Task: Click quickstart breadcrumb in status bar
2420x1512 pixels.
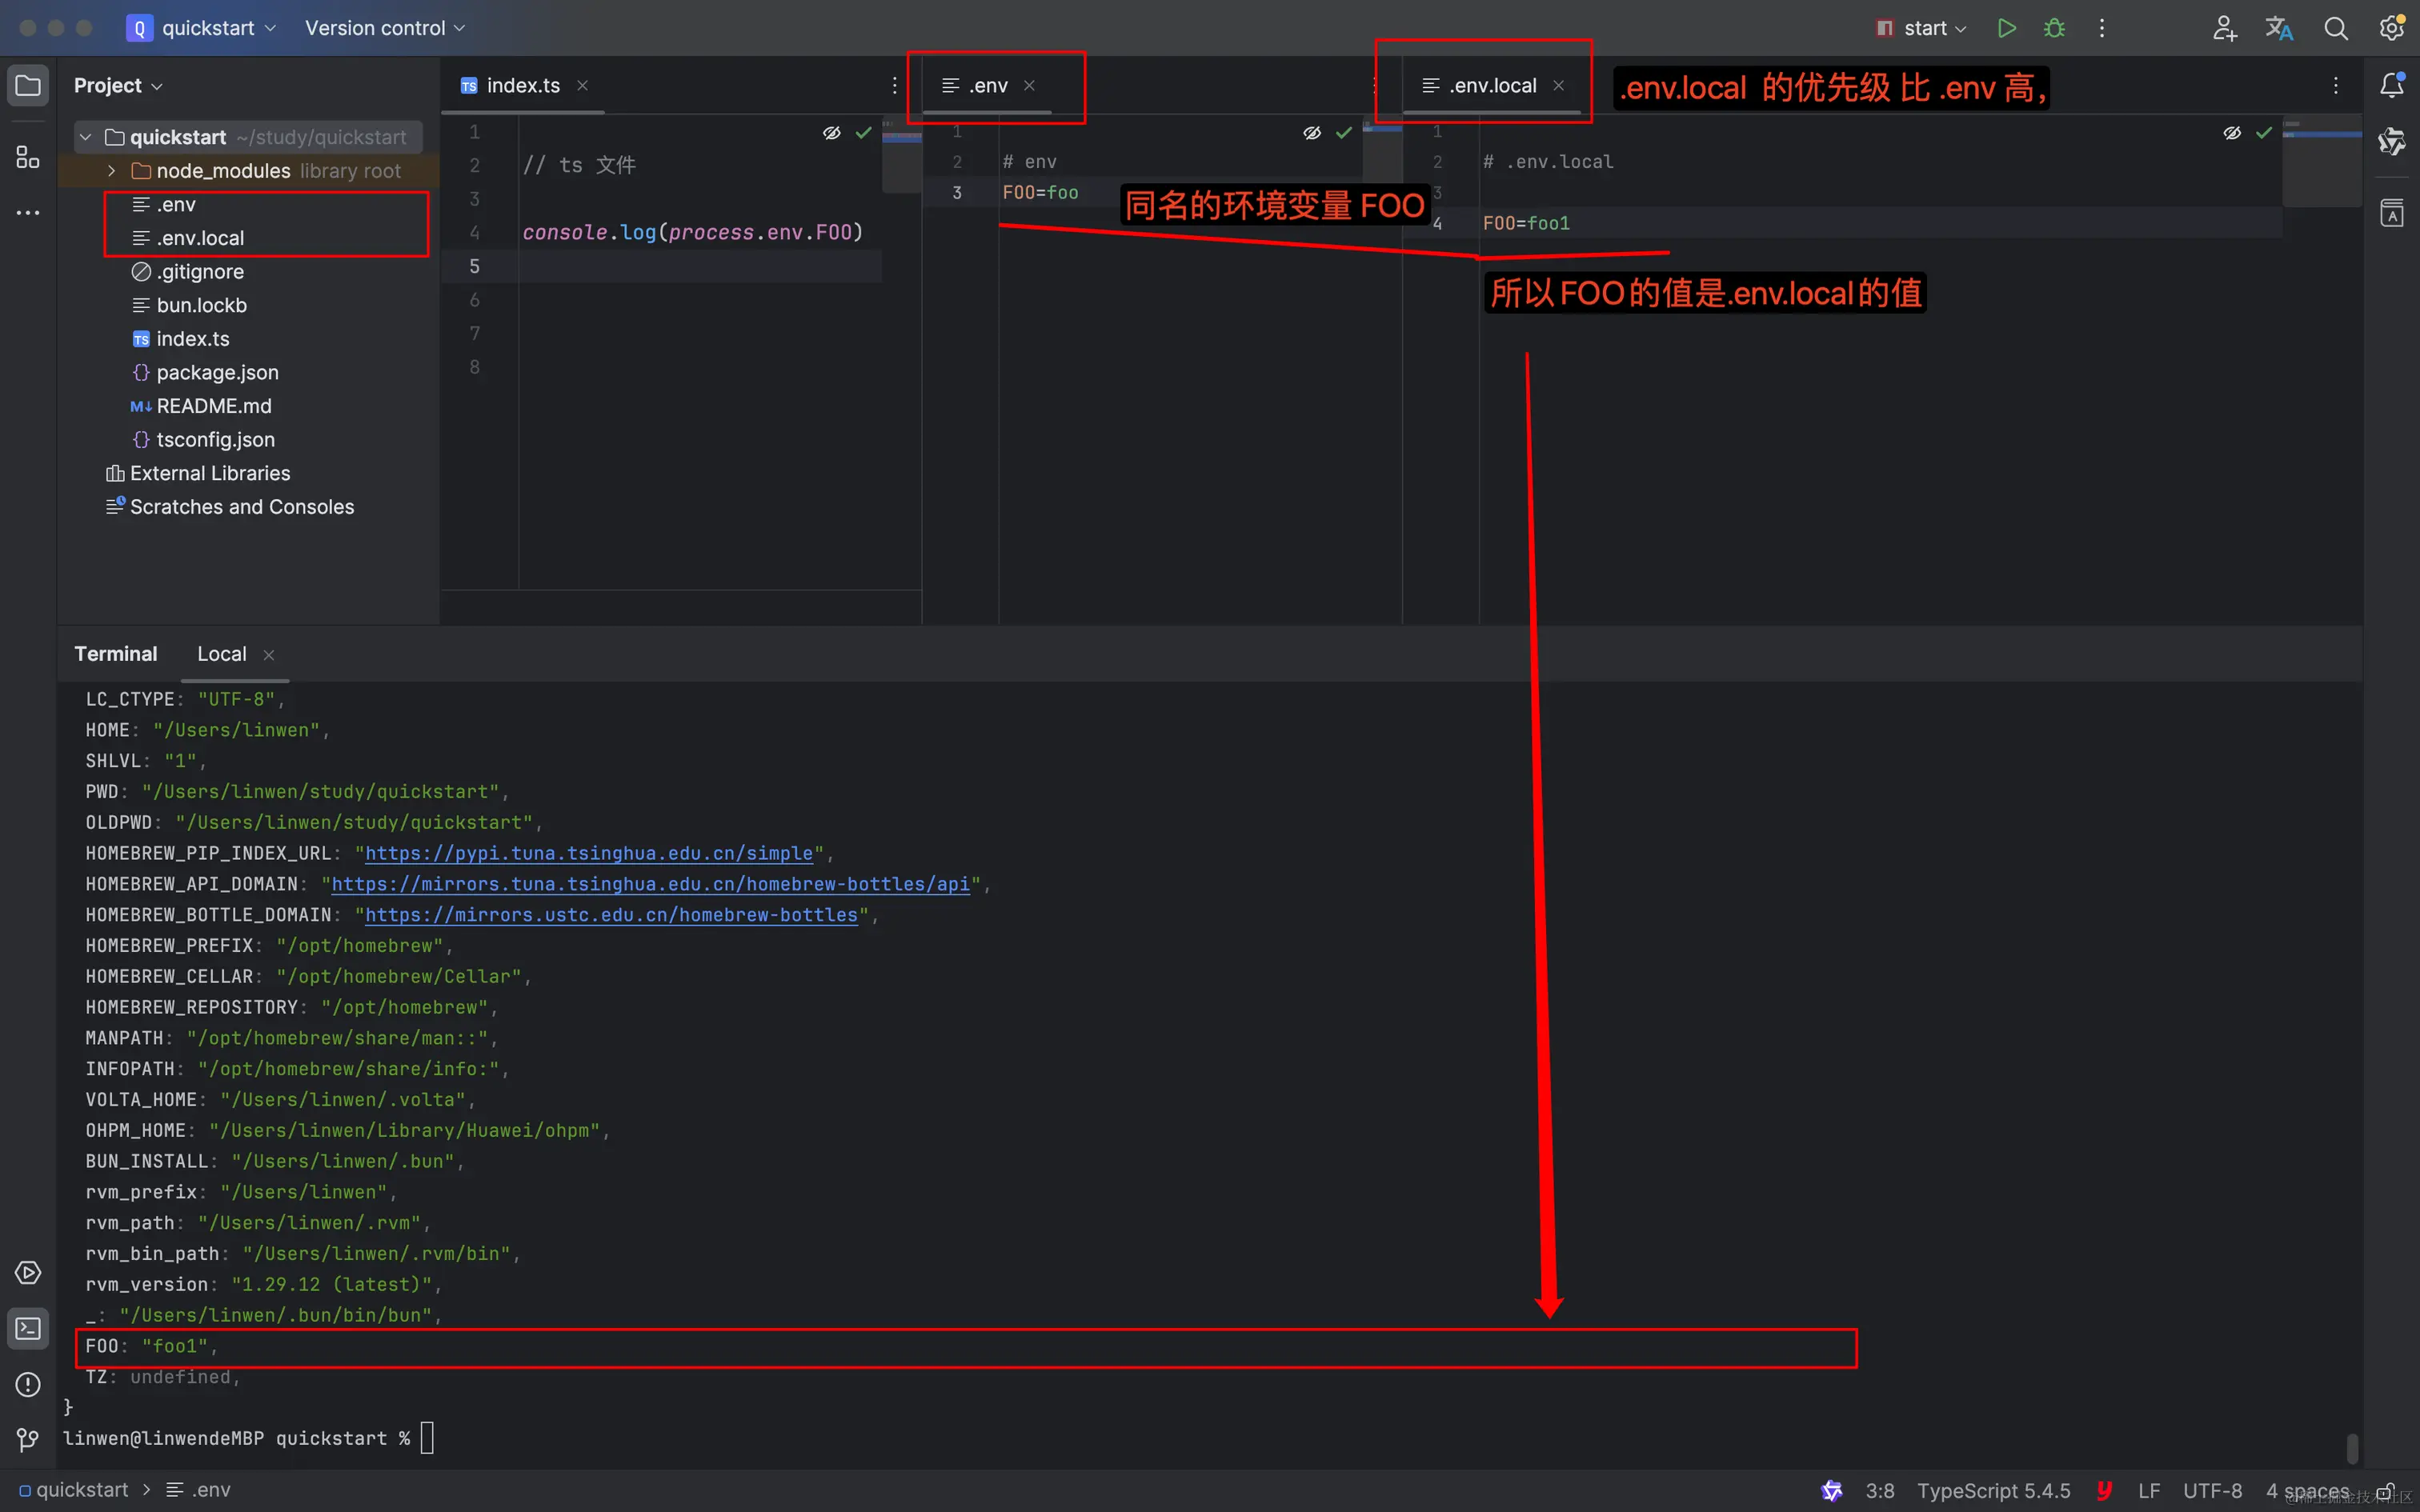Action: coord(73,1490)
